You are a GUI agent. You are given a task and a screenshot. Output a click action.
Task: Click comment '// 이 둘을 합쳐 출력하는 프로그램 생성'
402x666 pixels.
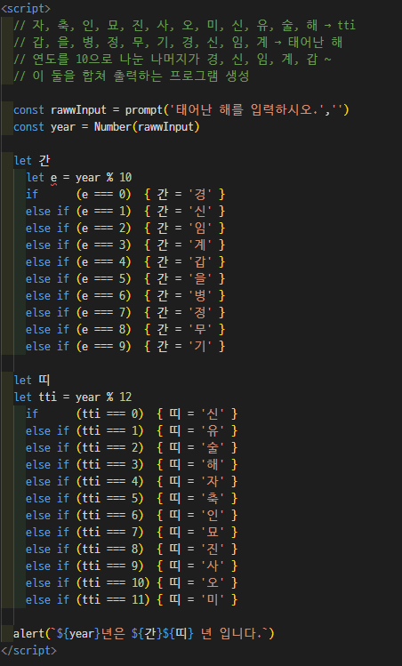(132, 76)
